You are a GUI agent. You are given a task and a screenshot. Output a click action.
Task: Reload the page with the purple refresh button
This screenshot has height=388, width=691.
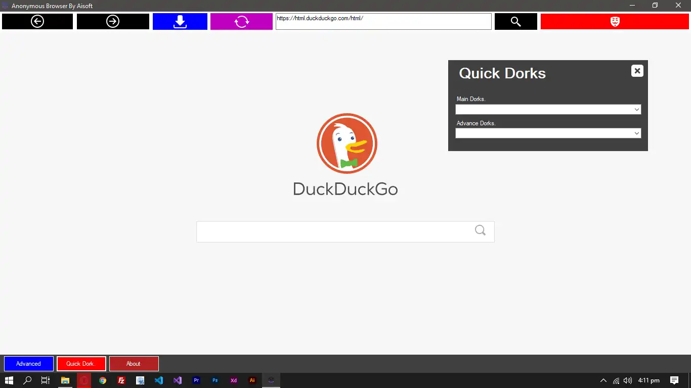click(241, 21)
